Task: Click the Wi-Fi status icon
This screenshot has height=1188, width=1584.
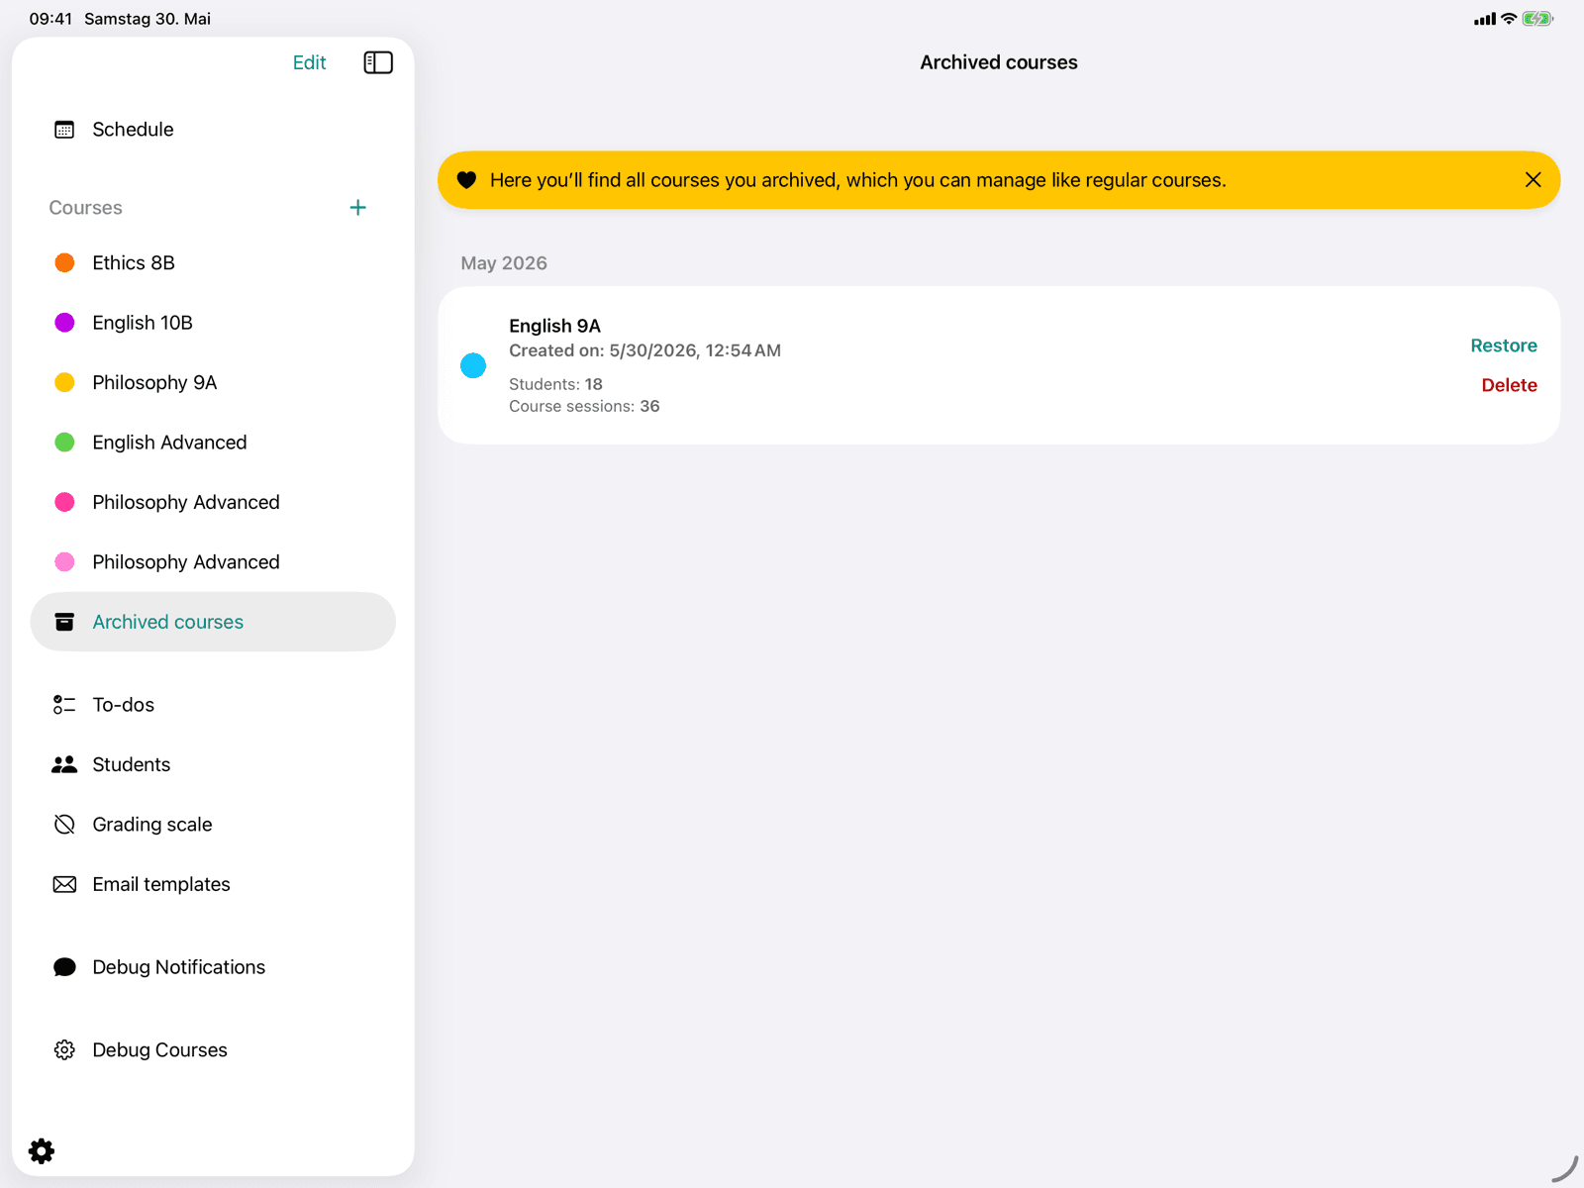Action: [1509, 19]
